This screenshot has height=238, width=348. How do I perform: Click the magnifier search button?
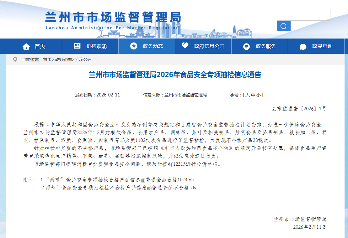click(283, 26)
